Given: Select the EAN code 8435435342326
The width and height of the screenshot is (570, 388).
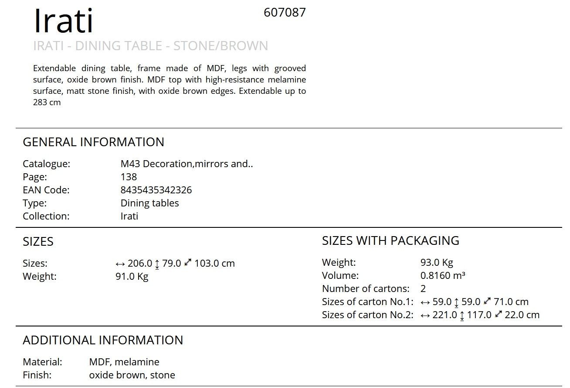Looking at the screenshot, I should coord(156,190).
